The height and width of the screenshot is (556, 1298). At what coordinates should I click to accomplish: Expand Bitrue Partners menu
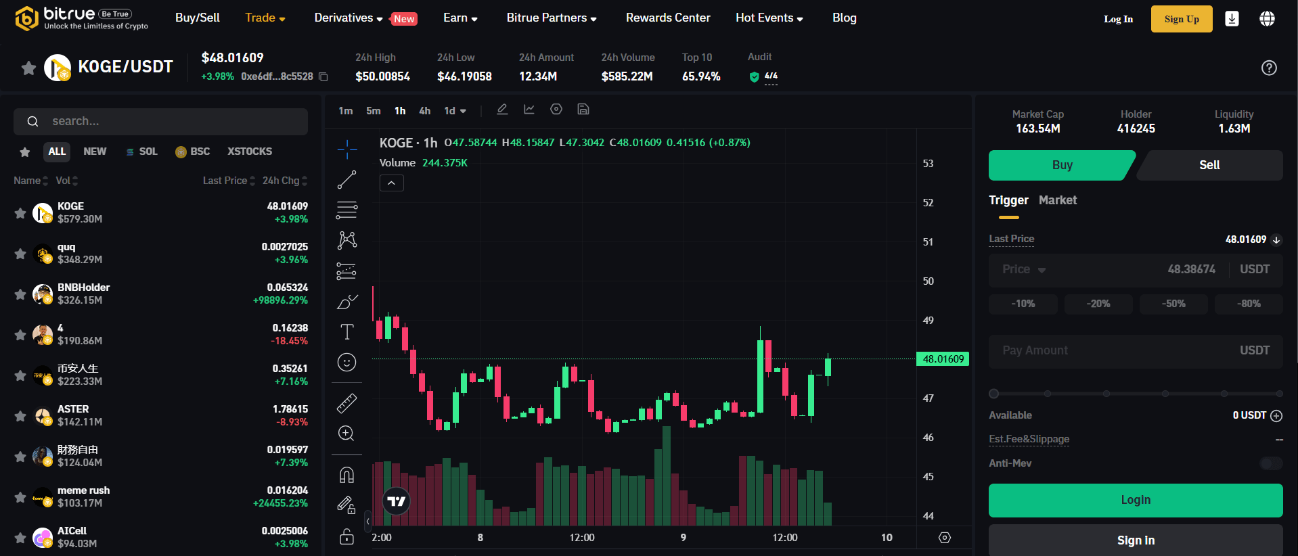coord(552,18)
